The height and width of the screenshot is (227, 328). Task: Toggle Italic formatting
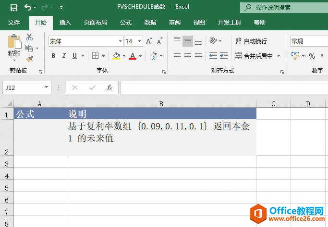click(64, 56)
